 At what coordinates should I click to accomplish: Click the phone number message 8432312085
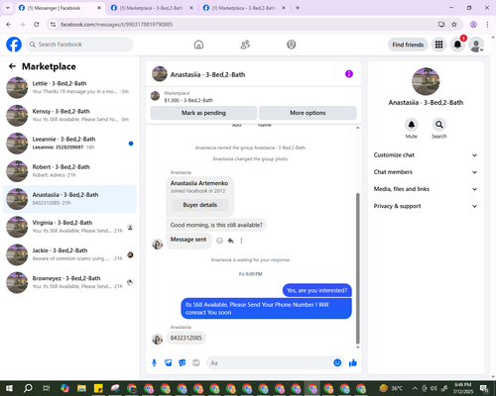186,338
